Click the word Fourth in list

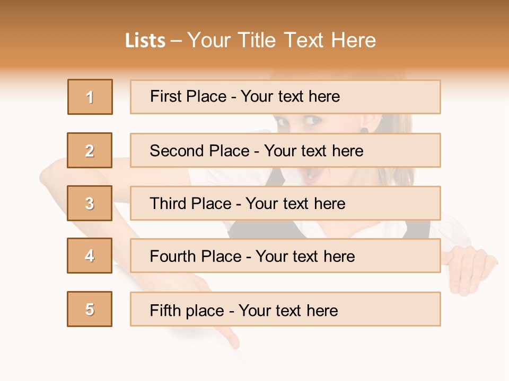pyautogui.click(x=173, y=256)
